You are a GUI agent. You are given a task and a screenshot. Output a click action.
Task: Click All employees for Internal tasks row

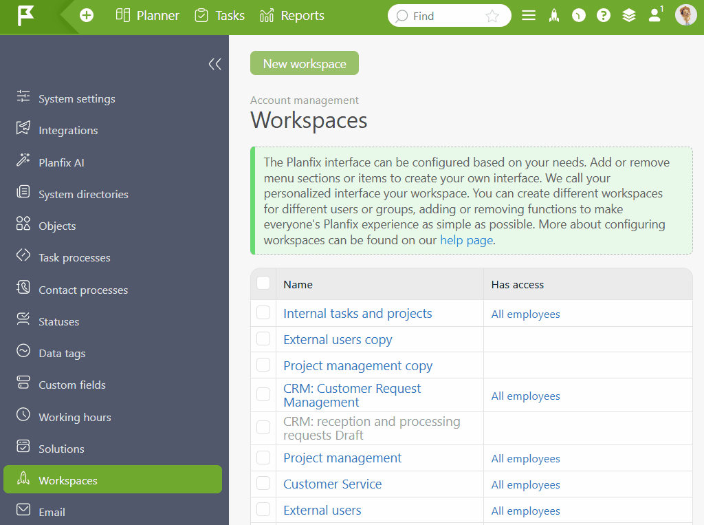point(525,314)
